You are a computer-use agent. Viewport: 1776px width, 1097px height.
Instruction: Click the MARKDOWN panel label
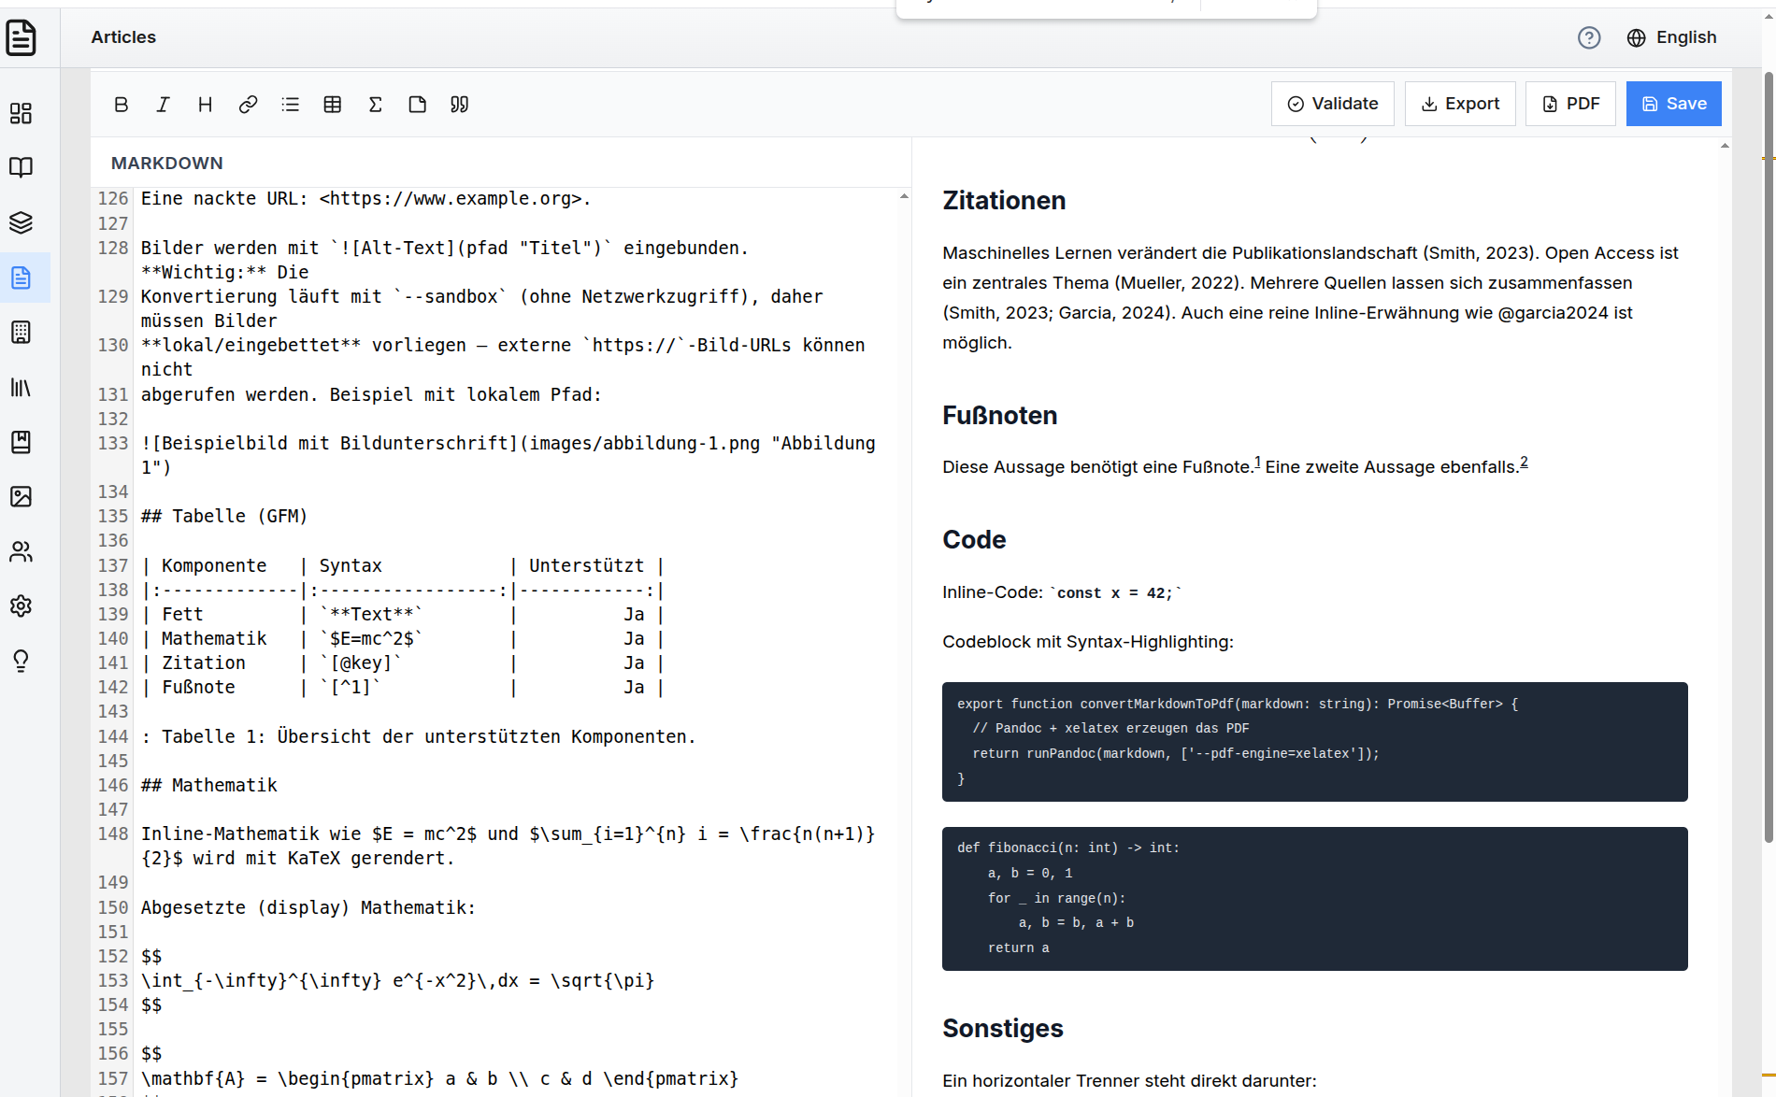coord(167,163)
